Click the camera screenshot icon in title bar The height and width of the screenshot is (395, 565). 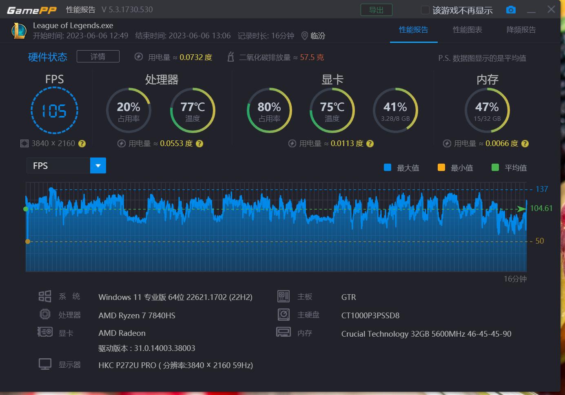point(510,9)
